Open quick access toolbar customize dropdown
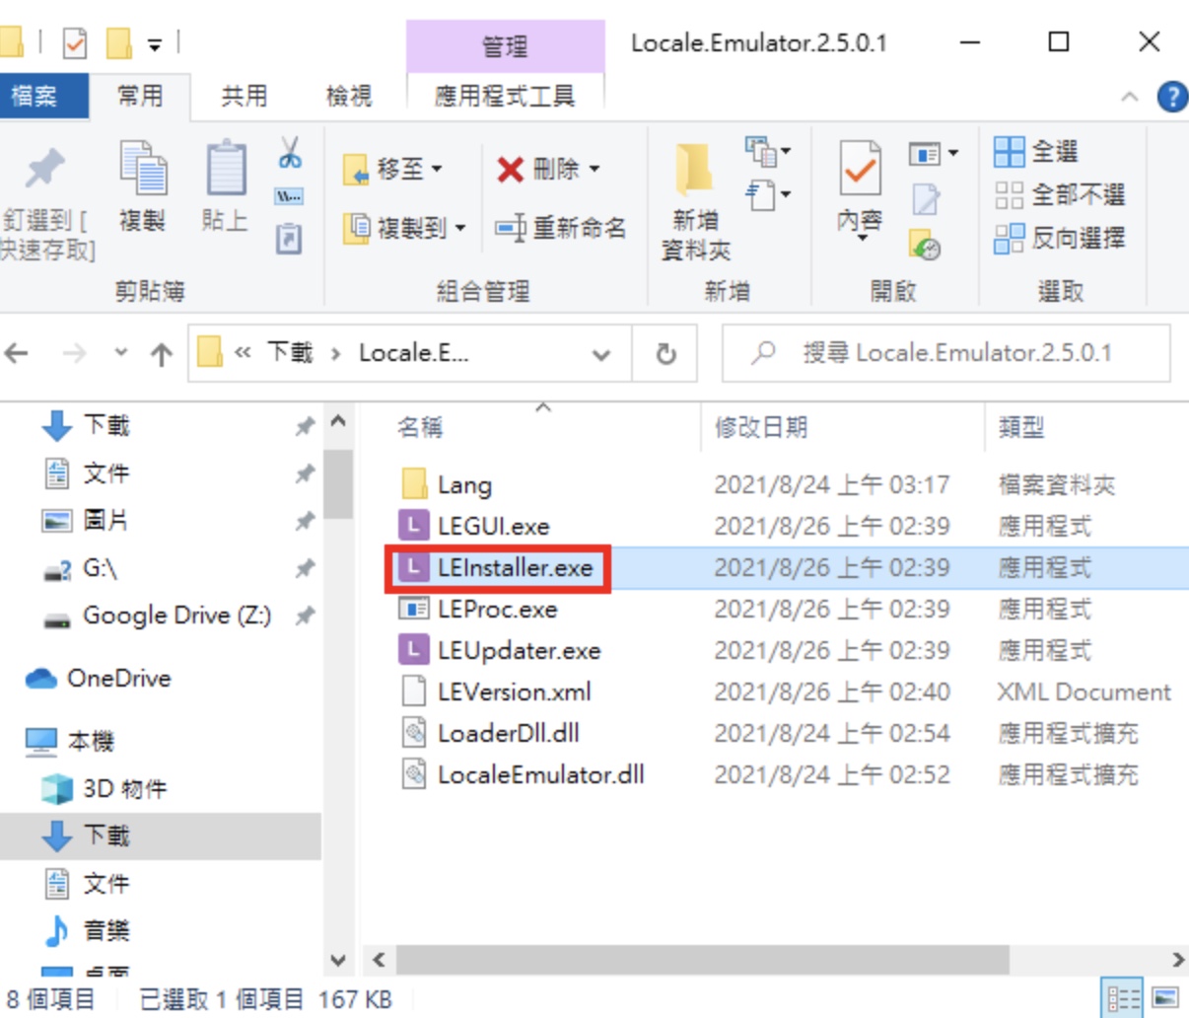 pyautogui.click(x=155, y=44)
